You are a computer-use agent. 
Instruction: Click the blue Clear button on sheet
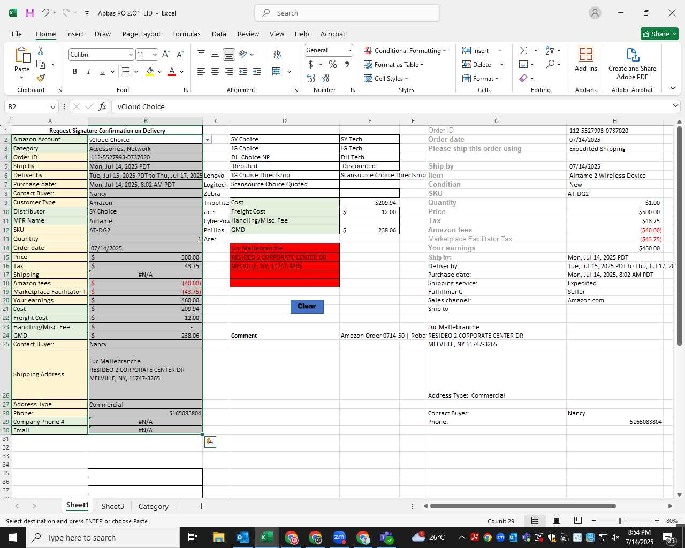[x=307, y=306]
